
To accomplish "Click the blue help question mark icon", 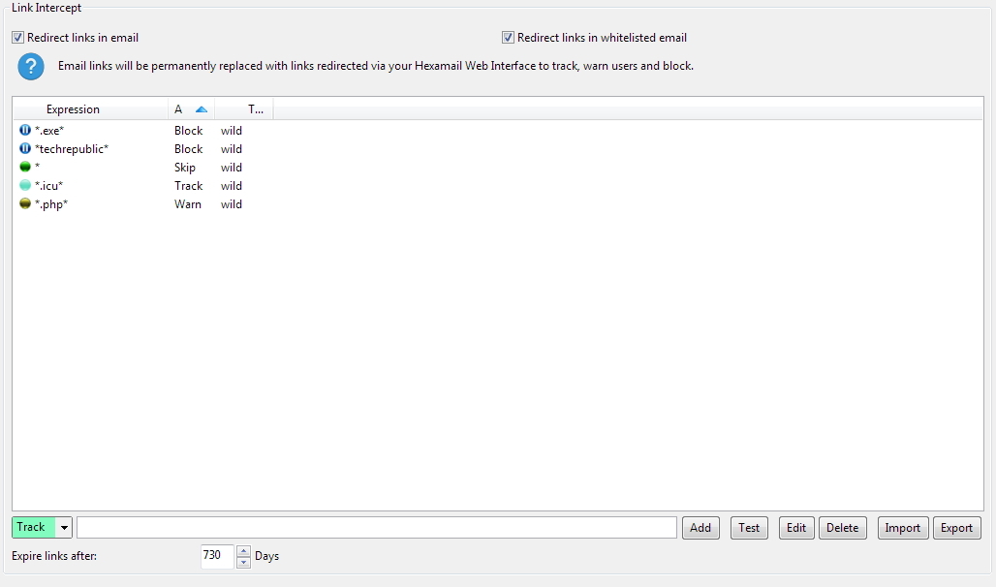I will click(x=32, y=67).
